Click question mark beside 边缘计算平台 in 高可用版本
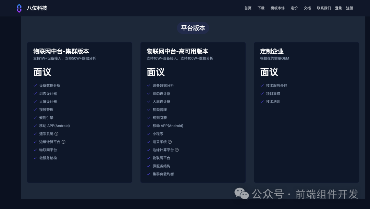 pos(176,150)
